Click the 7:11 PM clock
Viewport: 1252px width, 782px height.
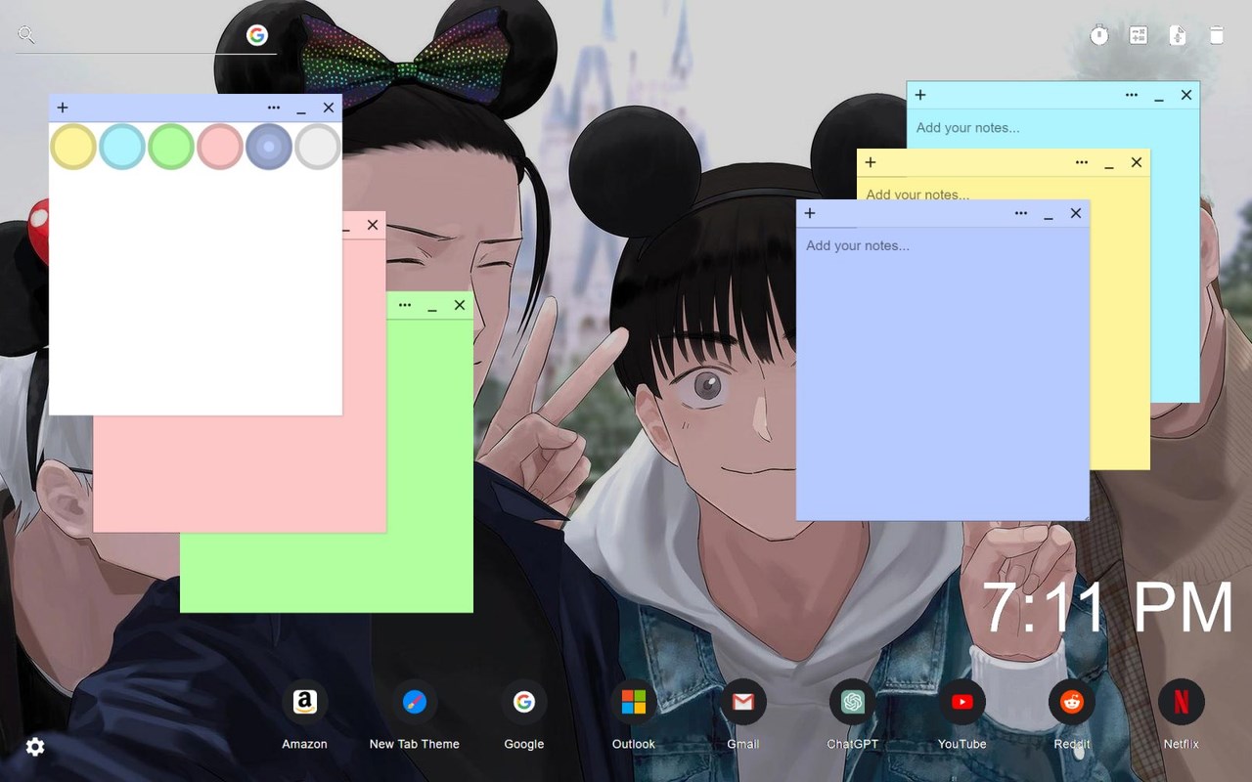(1108, 608)
